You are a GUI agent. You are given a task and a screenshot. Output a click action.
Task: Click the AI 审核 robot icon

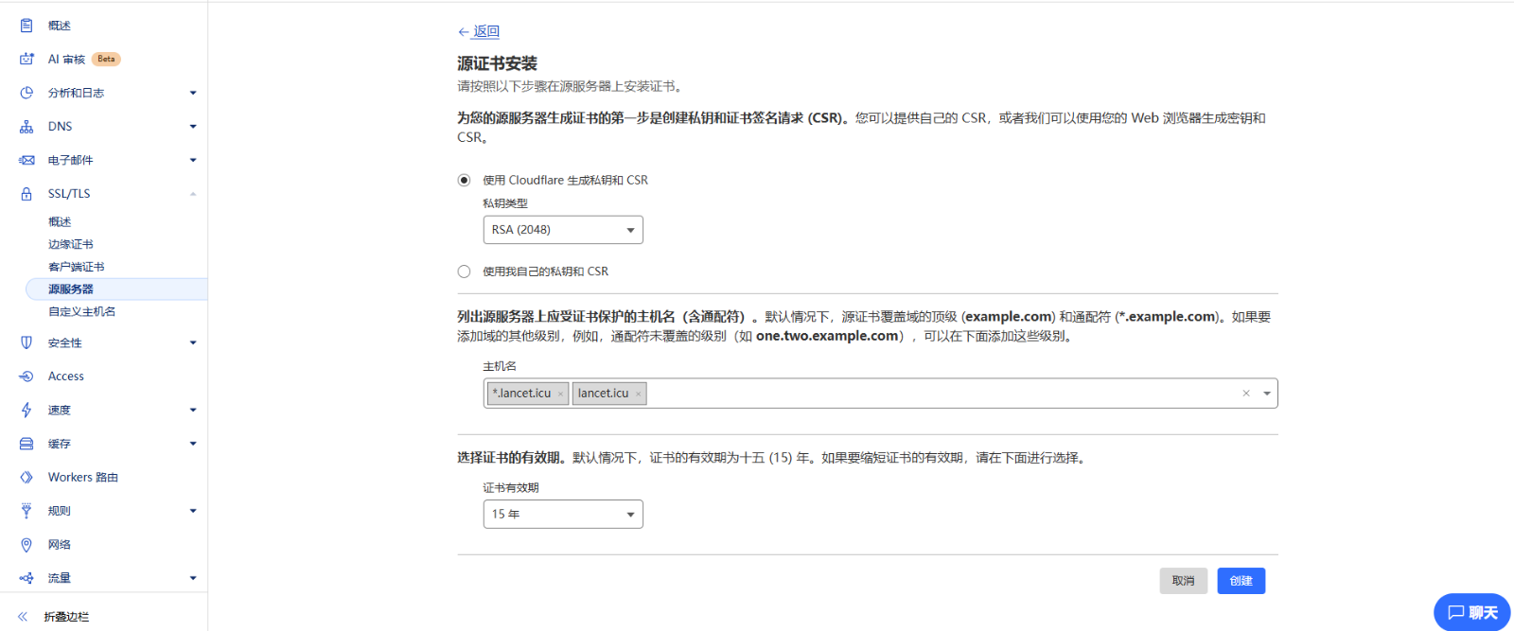click(x=26, y=59)
